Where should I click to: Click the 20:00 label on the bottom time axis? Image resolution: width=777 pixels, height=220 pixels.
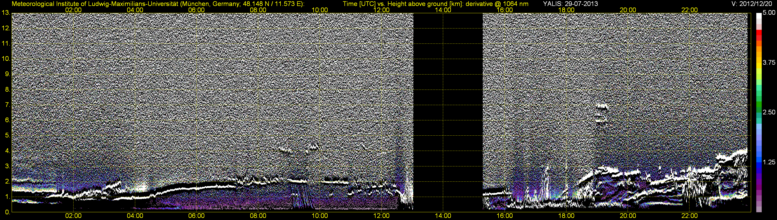coord(628,216)
